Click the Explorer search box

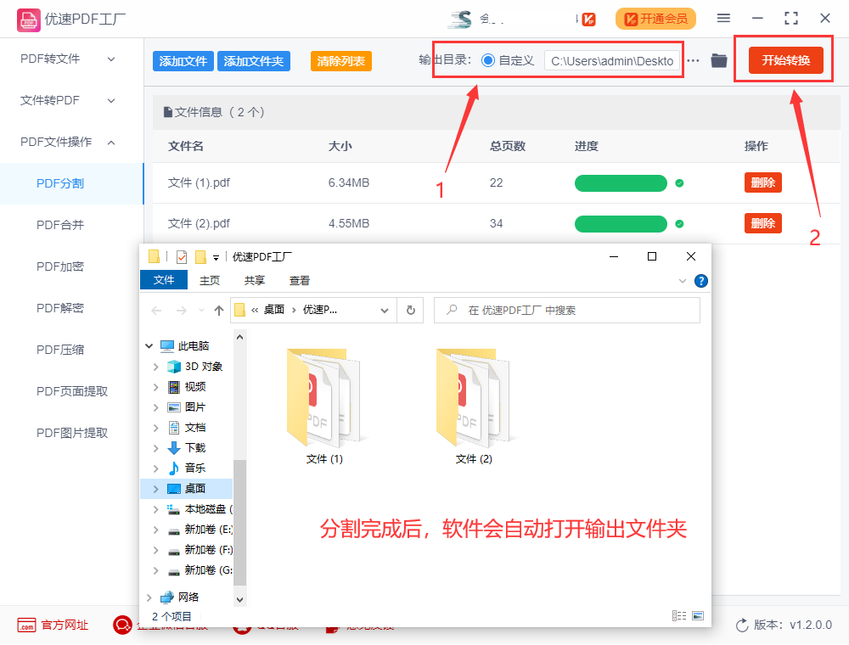click(567, 310)
